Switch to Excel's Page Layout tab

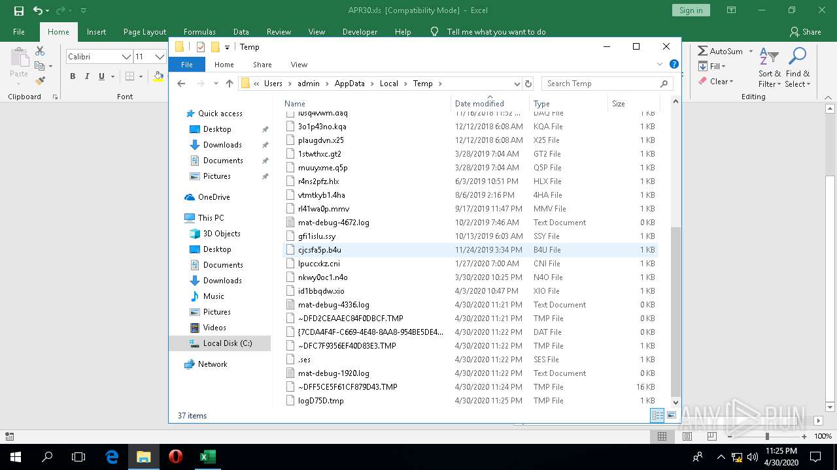[145, 32]
